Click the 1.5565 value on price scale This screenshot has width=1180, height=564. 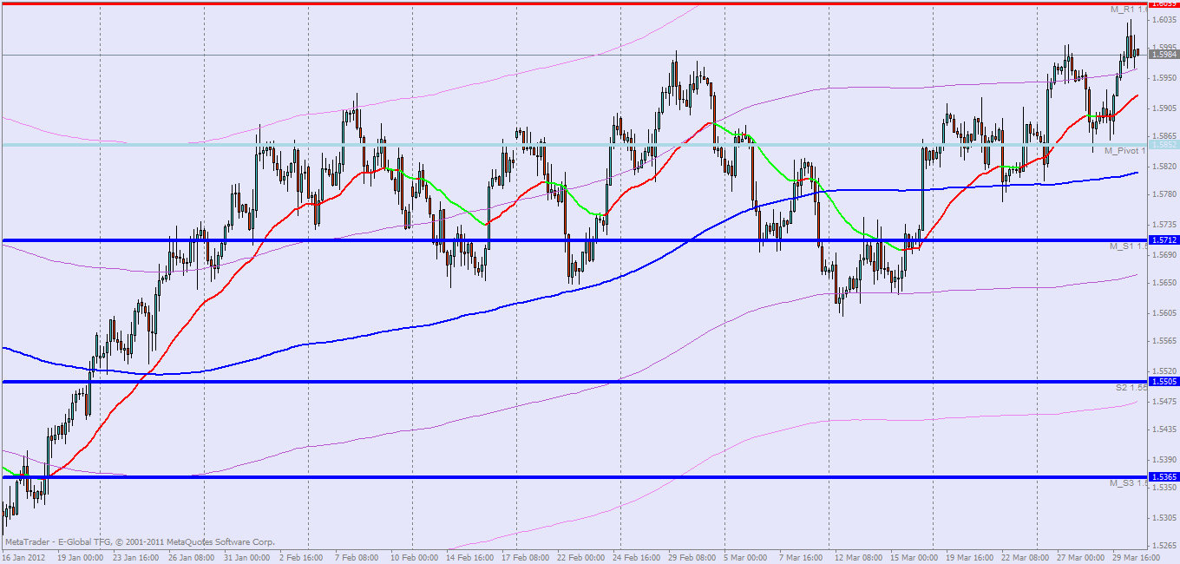tap(1164, 341)
